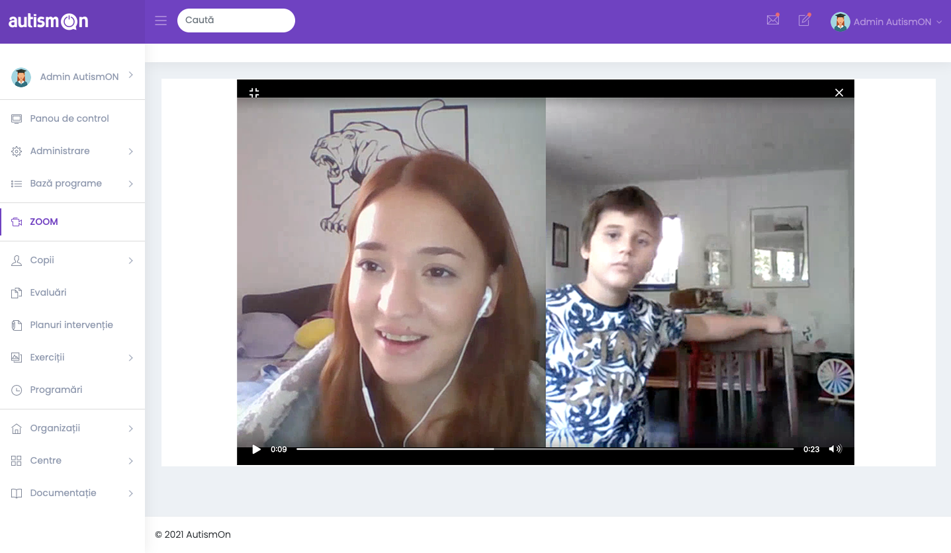This screenshot has height=553, width=951.
Task: Click the Centre grid icon
Action: (17, 461)
